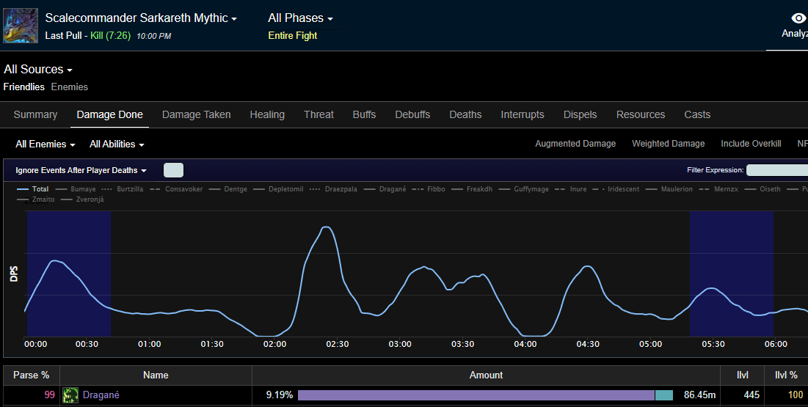The width and height of the screenshot is (808, 407).
Task: Sort table by Name column header
Action: tap(156, 375)
